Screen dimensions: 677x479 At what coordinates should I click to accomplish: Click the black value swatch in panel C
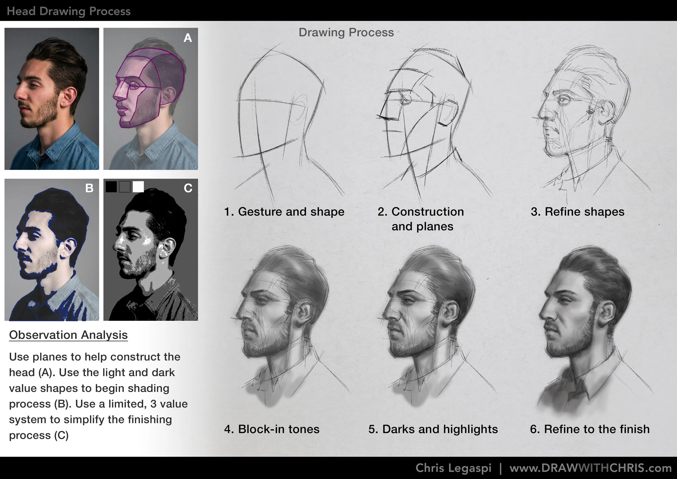click(x=111, y=187)
